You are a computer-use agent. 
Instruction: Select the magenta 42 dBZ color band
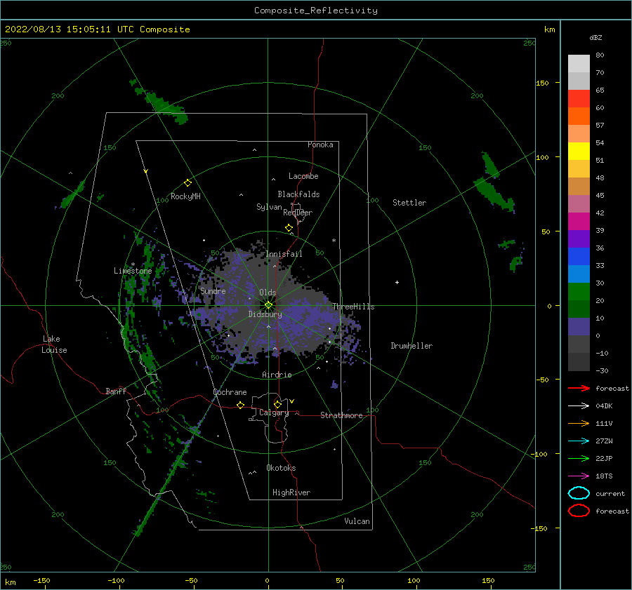pos(579,221)
